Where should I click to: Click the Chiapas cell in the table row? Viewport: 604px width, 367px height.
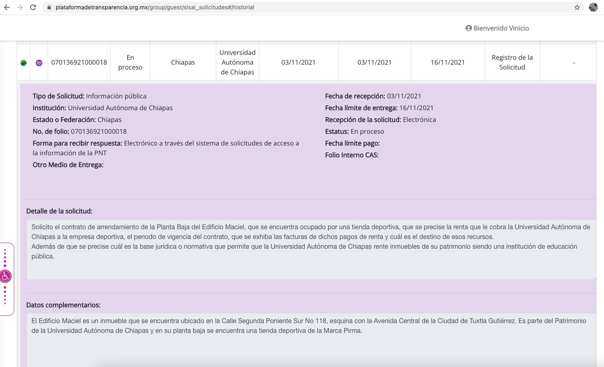pos(183,62)
